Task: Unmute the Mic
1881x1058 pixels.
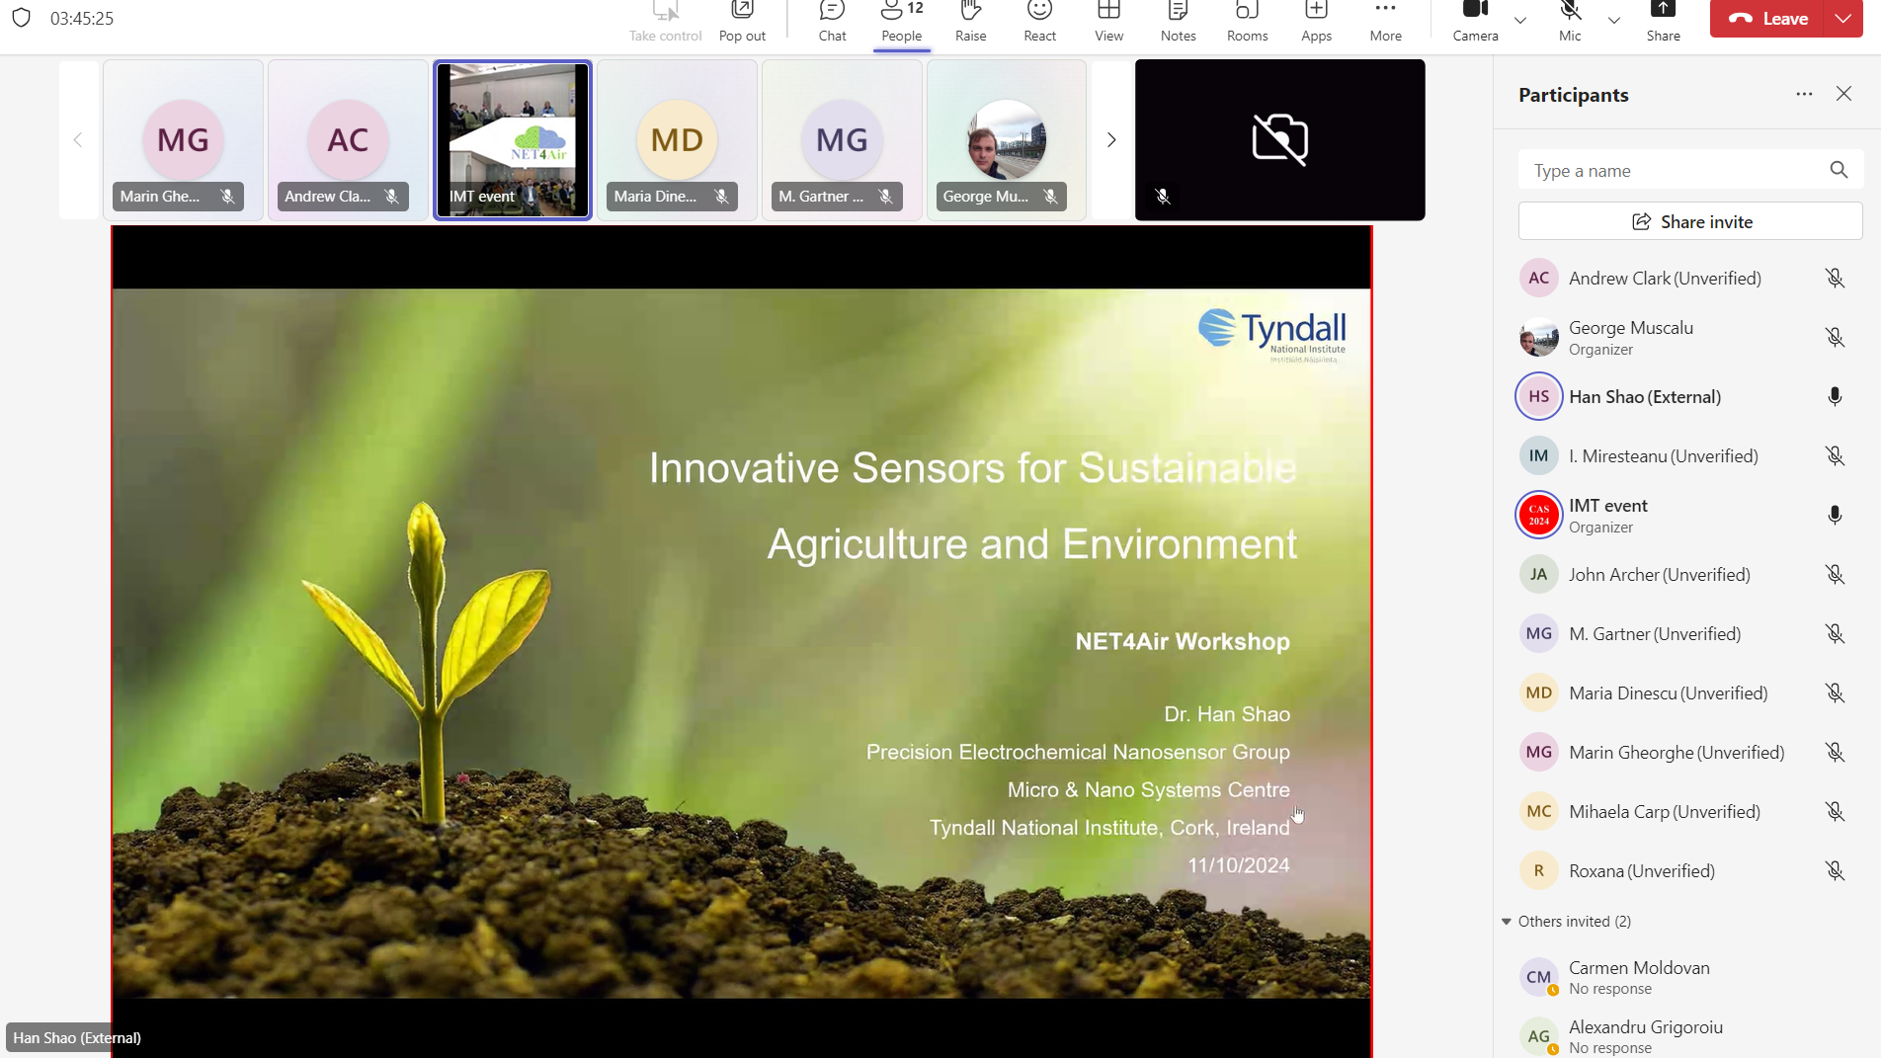Action: pyautogui.click(x=1570, y=22)
